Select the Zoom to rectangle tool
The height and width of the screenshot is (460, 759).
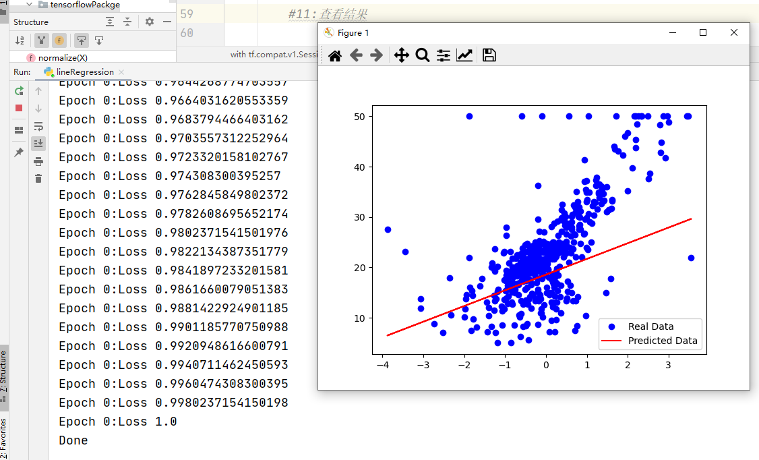point(422,55)
